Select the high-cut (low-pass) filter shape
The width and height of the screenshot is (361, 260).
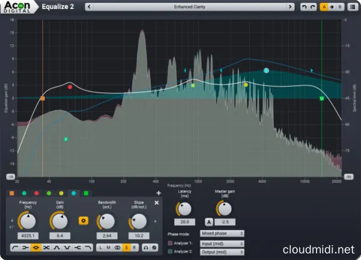pyautogui.click(x=88, y=247)
